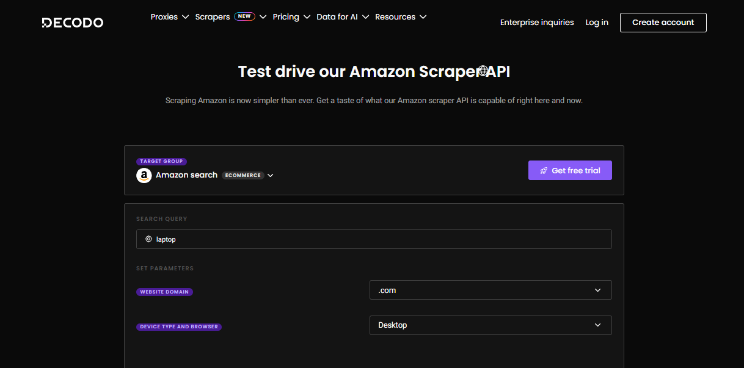Image resolution: width=744 pixels, height=368 pixels.
Task: Click the Test drive our Amazon Scraper API heading
Action: point(374,72)
